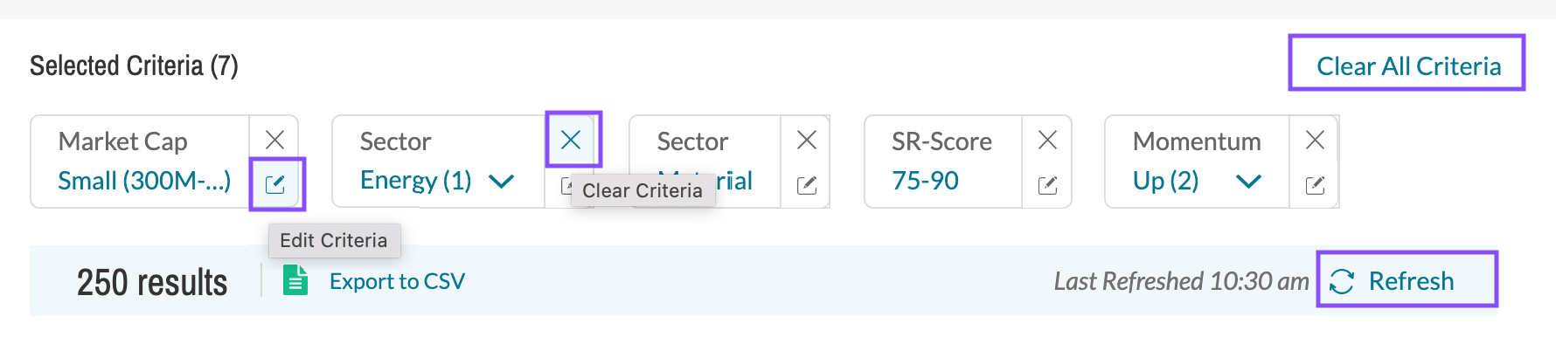Expand the Momentum Up (2) dropdown
This screenshot has width=1556, height=344.
pos(1248,182)
